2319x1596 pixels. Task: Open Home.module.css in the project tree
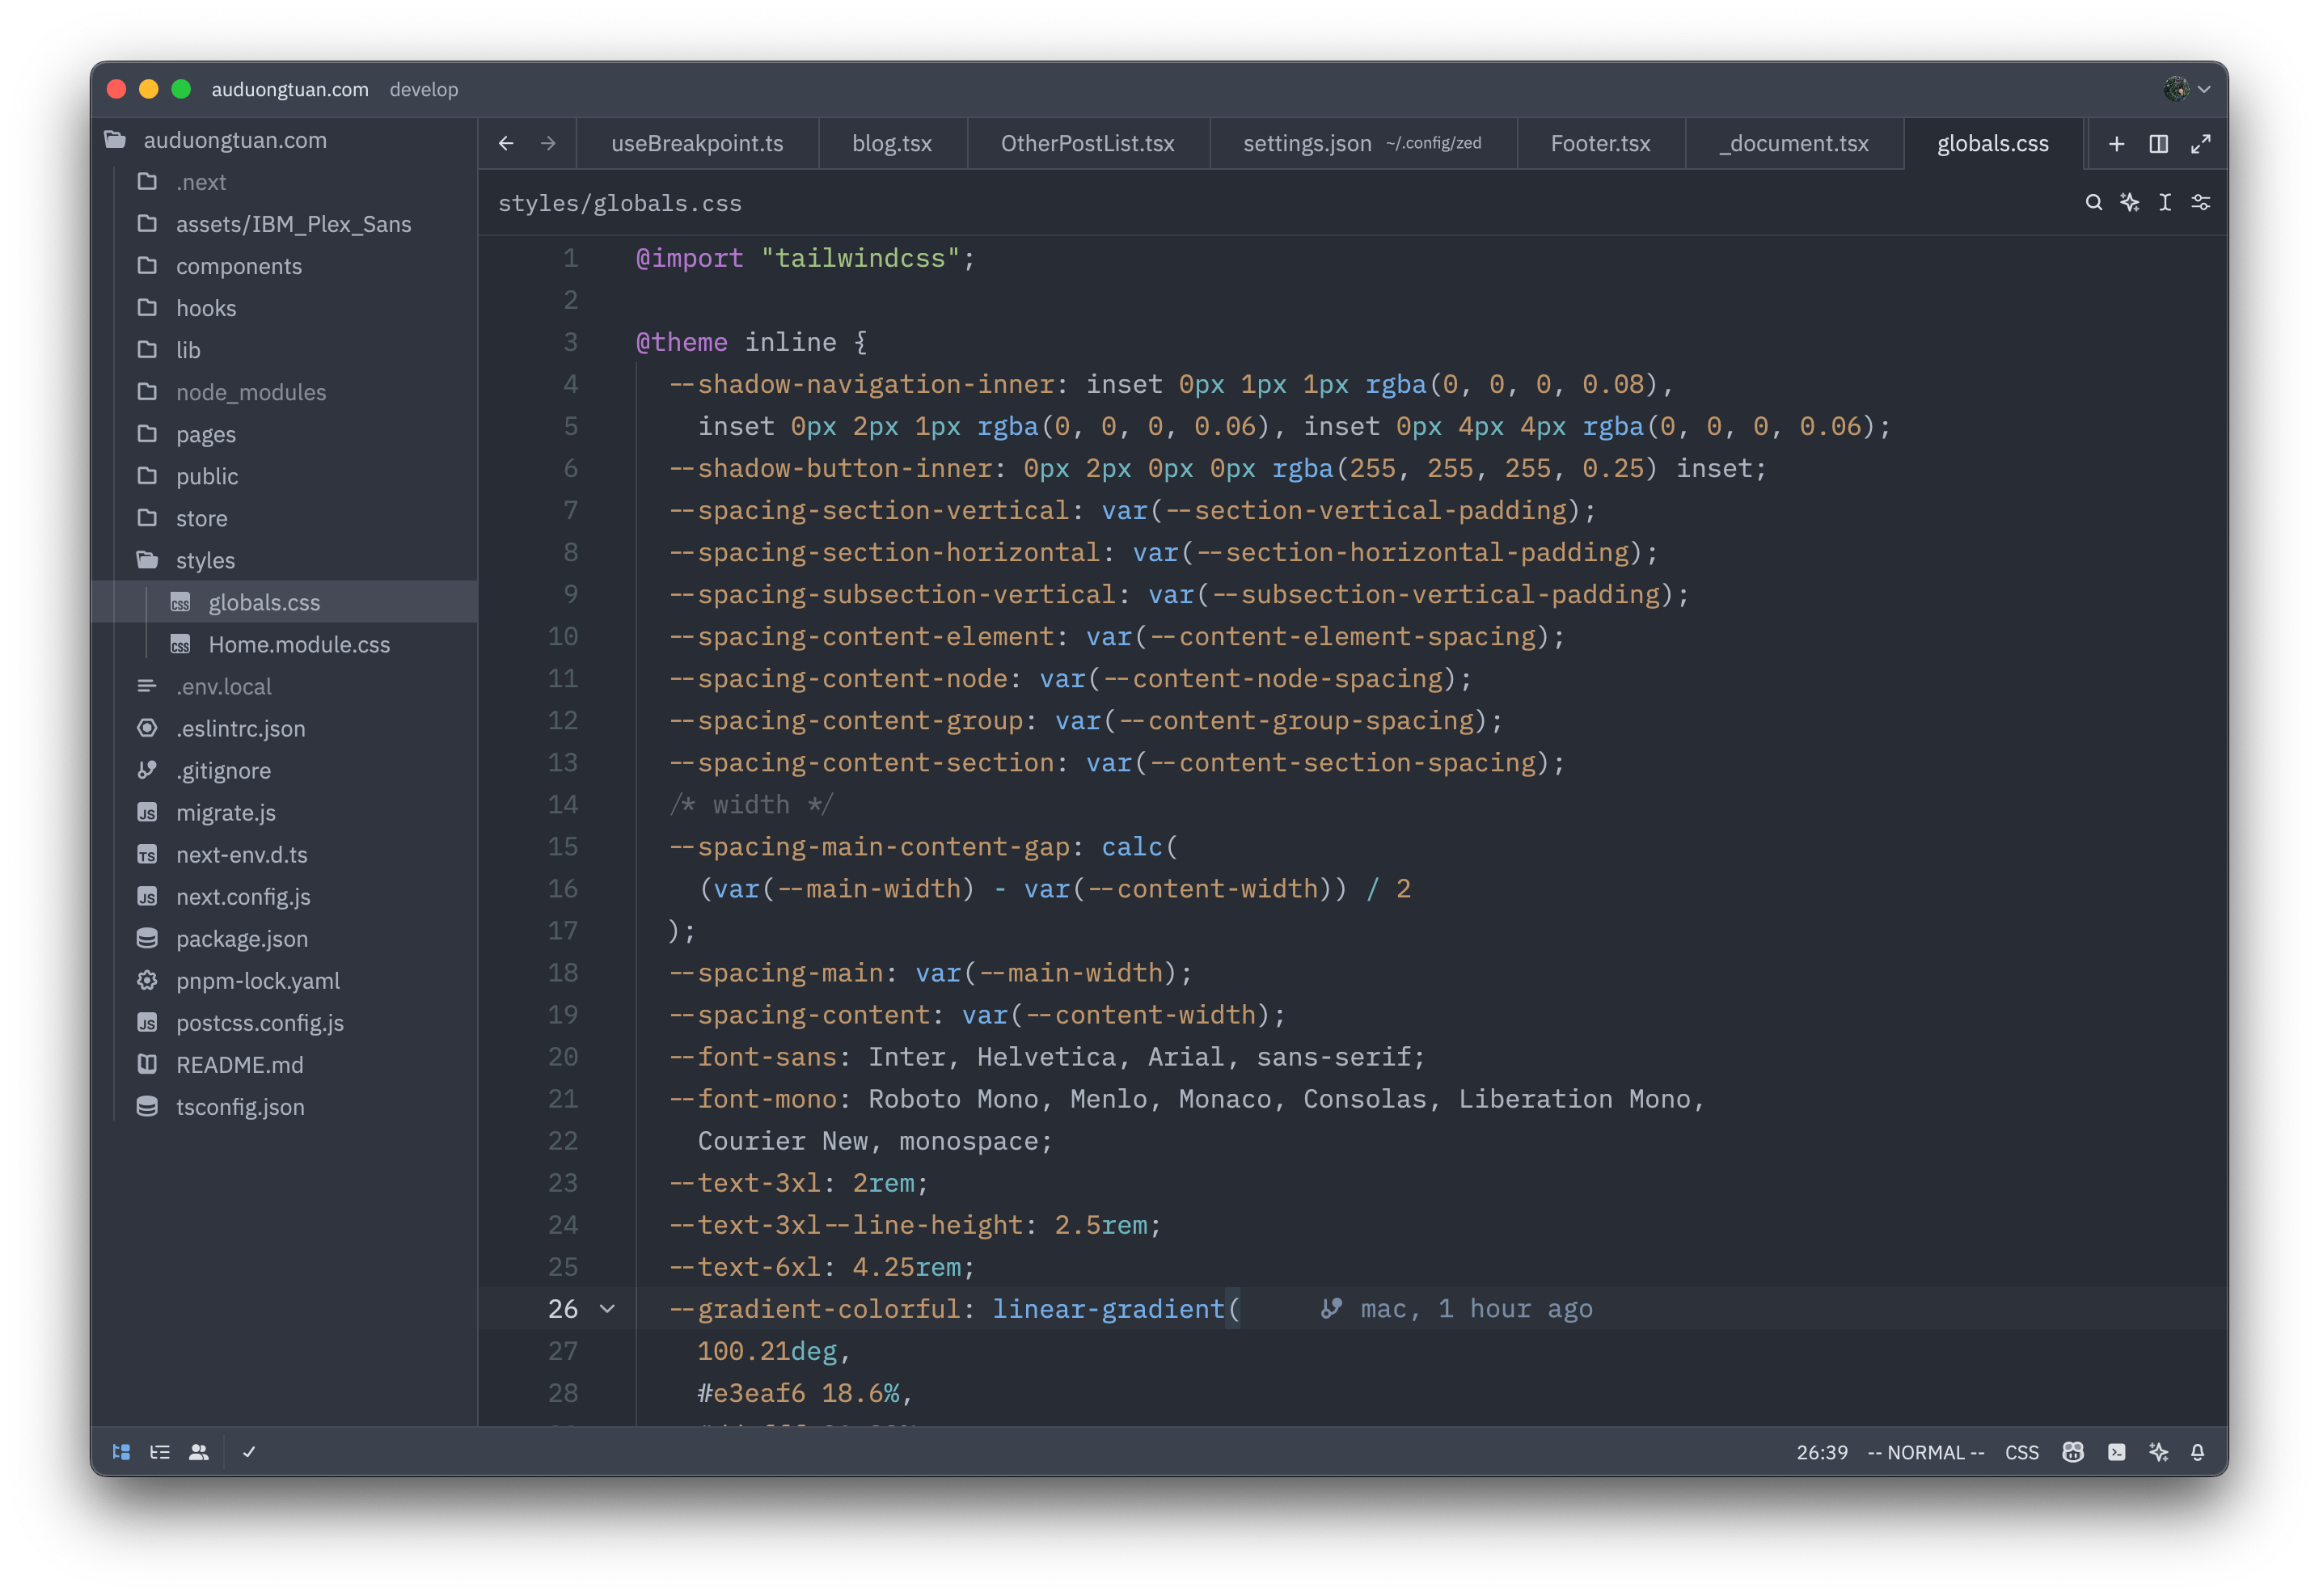284,644
